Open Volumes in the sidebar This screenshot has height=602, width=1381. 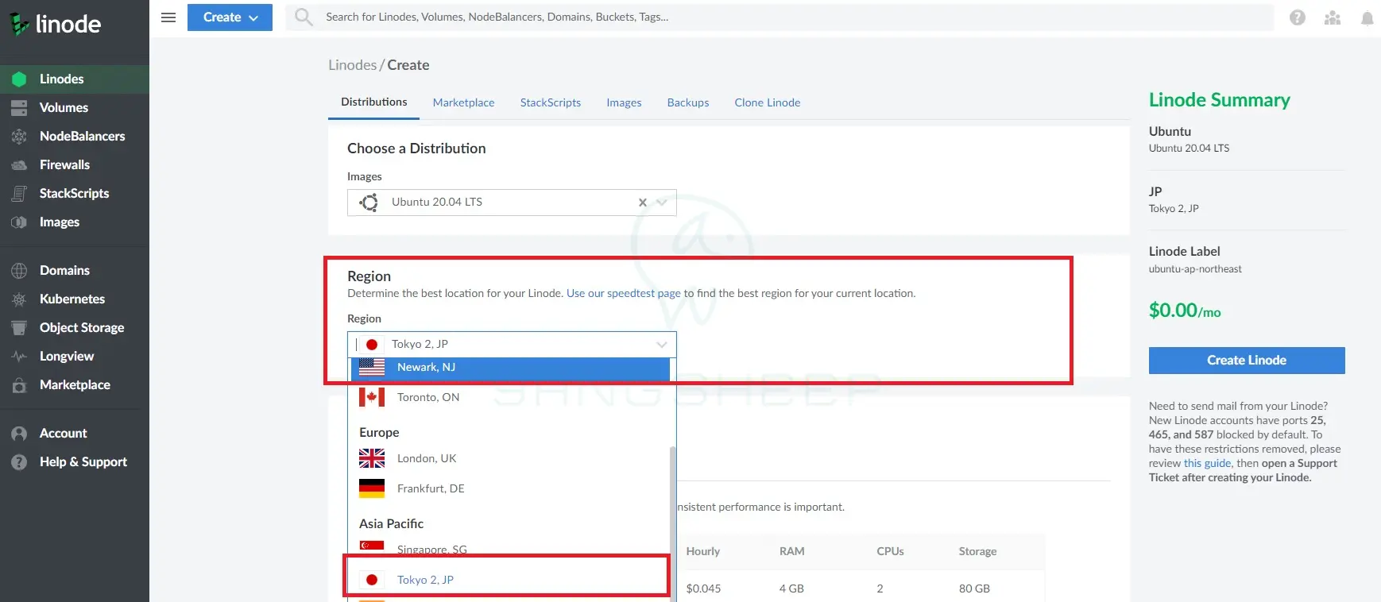75,108
